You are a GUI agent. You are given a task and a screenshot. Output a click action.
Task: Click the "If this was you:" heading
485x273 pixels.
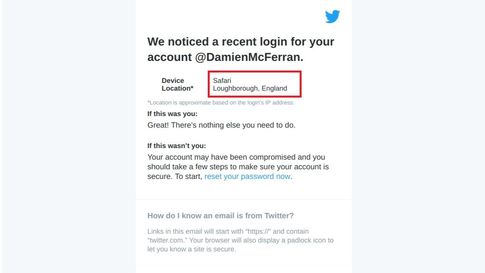click(x=172, y=114)
